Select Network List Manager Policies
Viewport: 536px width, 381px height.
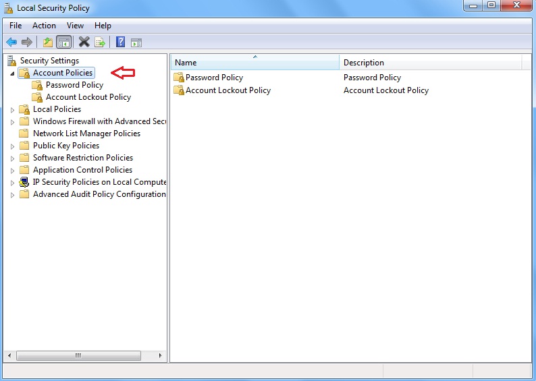(86, 134)
